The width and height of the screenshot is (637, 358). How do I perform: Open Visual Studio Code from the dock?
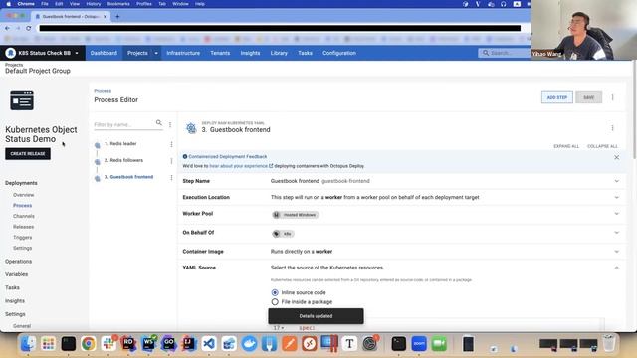(209, 344)
